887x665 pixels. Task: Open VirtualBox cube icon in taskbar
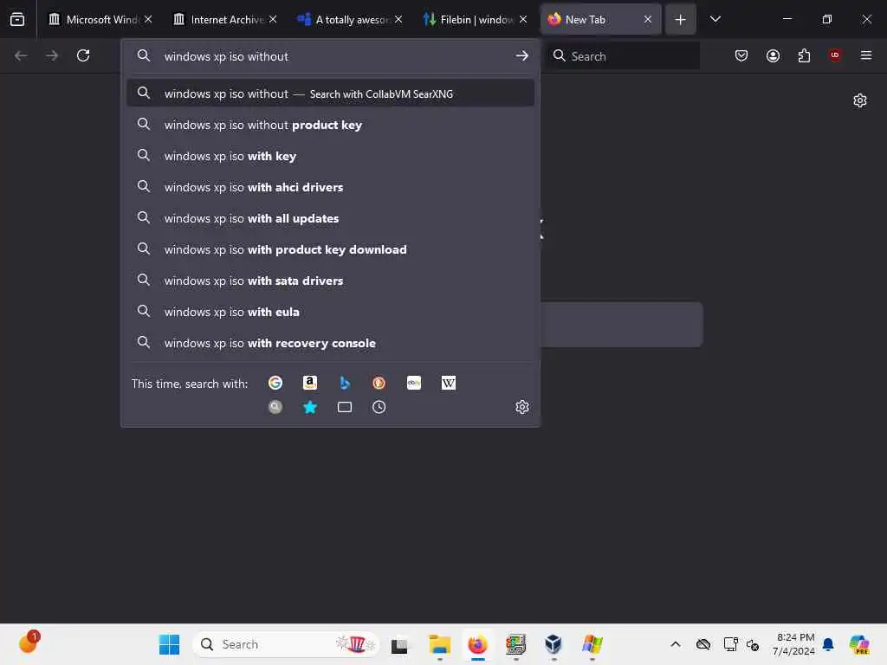554,644
